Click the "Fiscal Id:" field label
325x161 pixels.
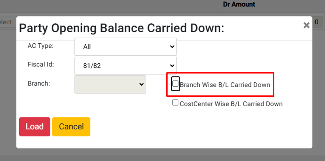[x=41, y=64]
